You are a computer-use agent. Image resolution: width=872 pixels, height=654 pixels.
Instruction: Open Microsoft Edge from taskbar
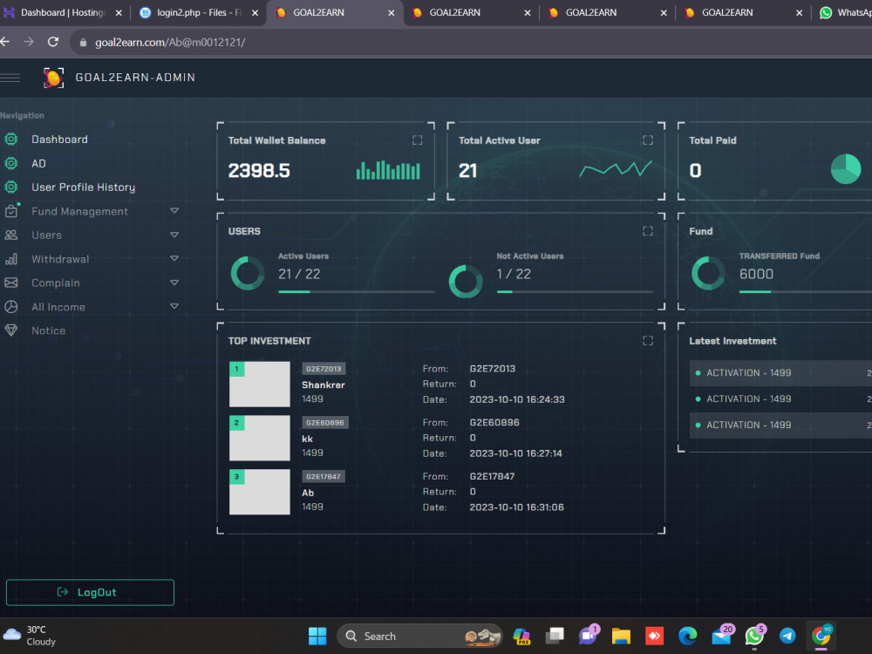point(687,636)
